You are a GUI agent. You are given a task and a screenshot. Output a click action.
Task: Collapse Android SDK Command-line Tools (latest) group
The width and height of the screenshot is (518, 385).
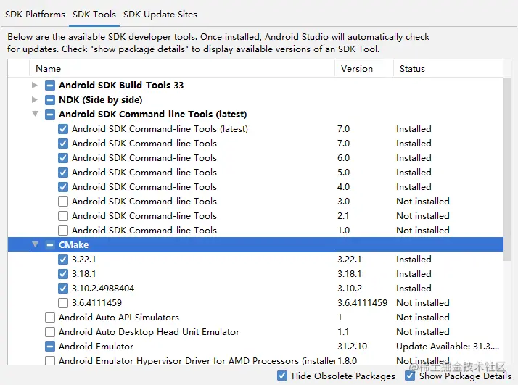click(35, 114)
